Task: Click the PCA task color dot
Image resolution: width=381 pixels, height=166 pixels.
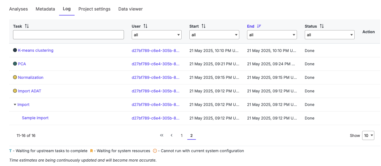Action: [x=15, y=64]
